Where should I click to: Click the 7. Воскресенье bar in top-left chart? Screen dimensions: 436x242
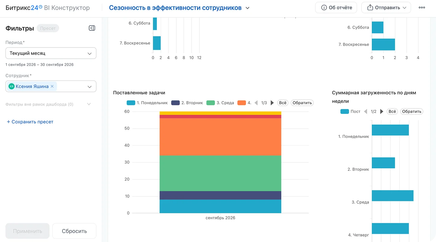157,43
